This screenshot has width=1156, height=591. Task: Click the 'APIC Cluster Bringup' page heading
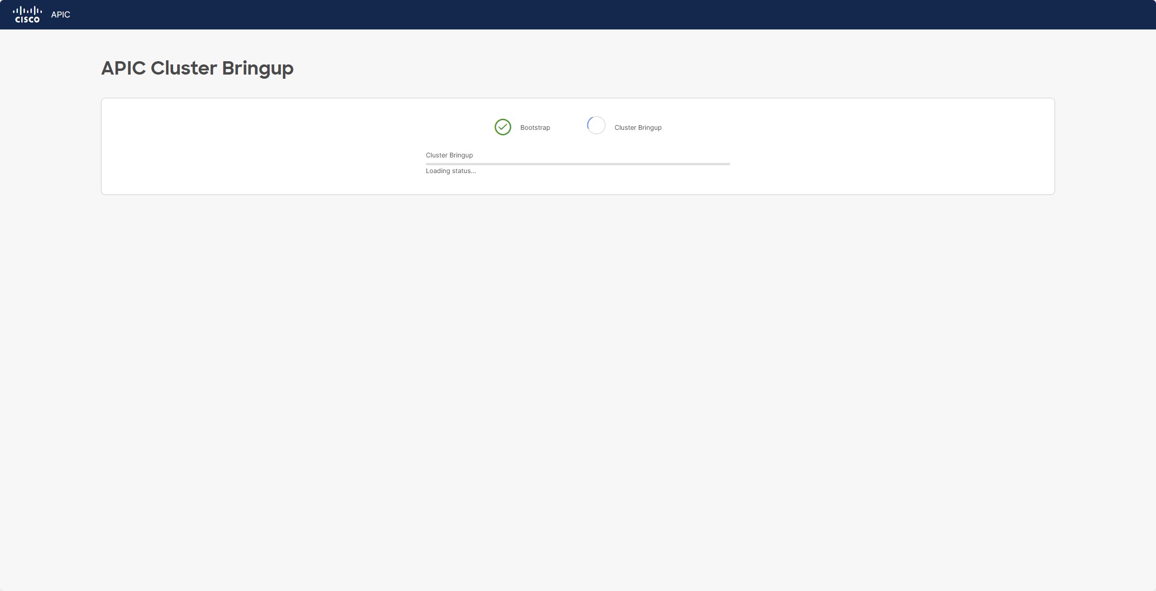click(197, 68)
